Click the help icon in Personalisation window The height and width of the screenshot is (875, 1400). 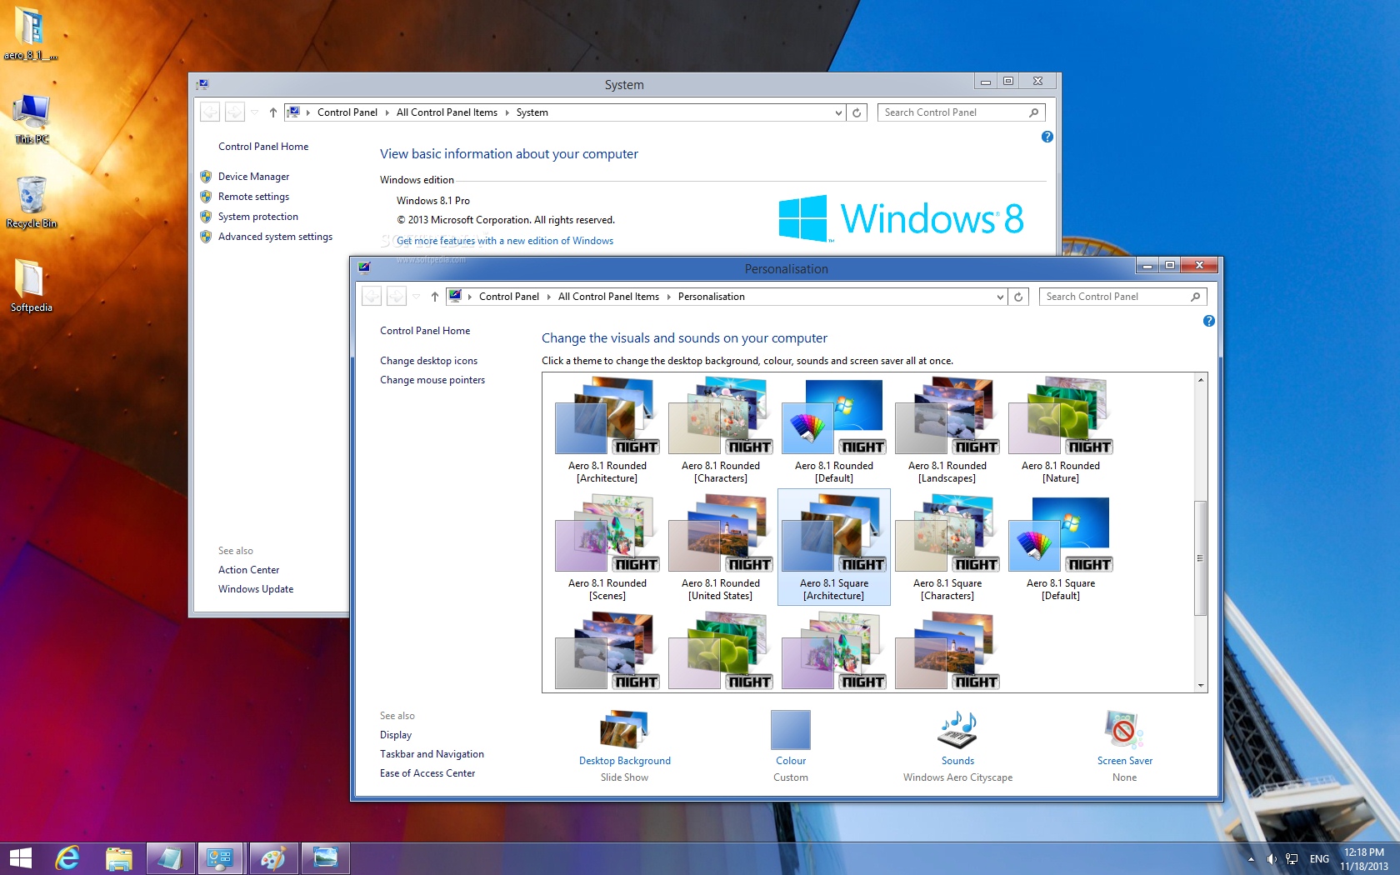(x=1208, y=321)
